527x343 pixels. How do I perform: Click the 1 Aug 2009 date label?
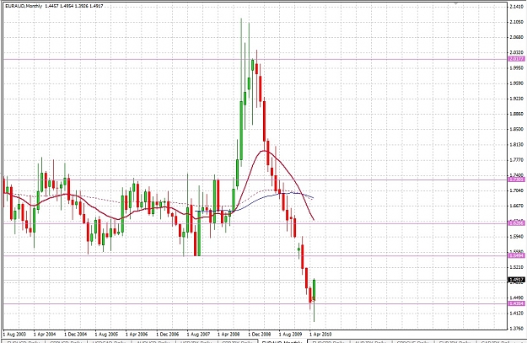[290, 335]
